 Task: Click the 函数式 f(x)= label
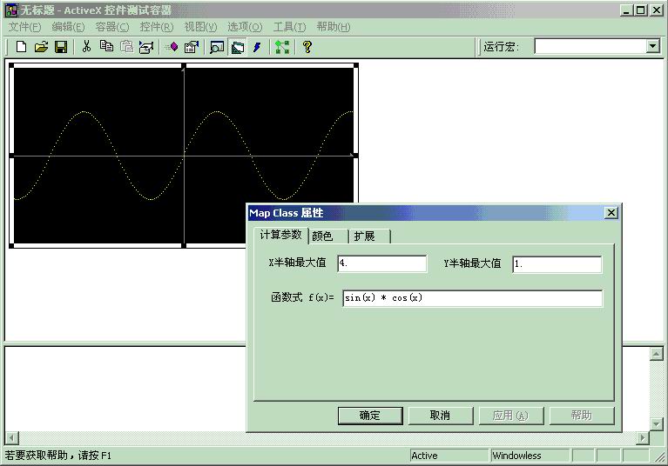pyautogui.click(x=303, y=297)
